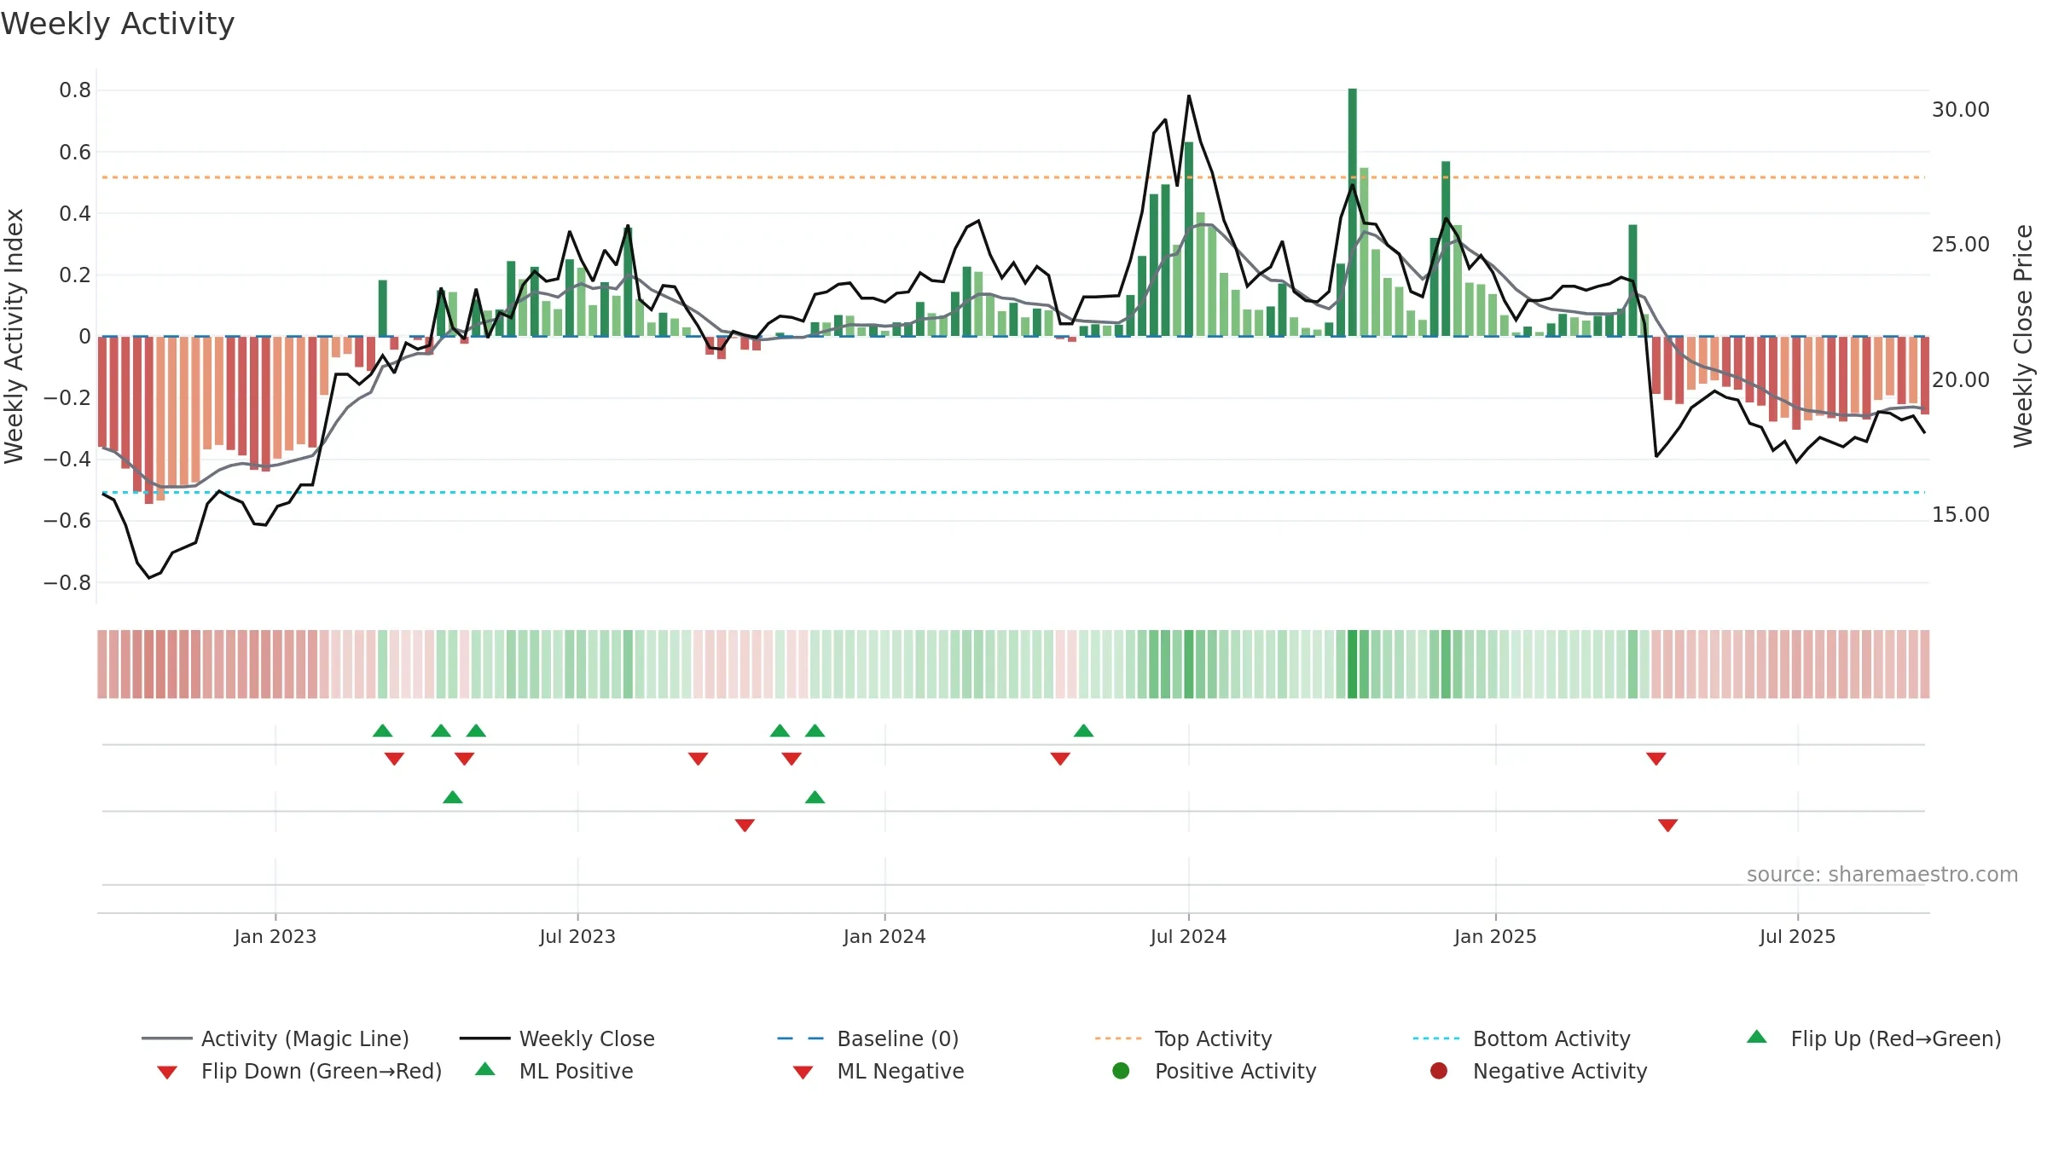Click the '0.4' activity index tick label
Screen dimensions: 2047x1151
tap(75, 213)
